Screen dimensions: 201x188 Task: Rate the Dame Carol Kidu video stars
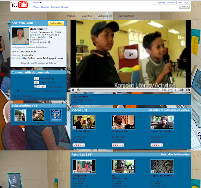coord(157,145)
